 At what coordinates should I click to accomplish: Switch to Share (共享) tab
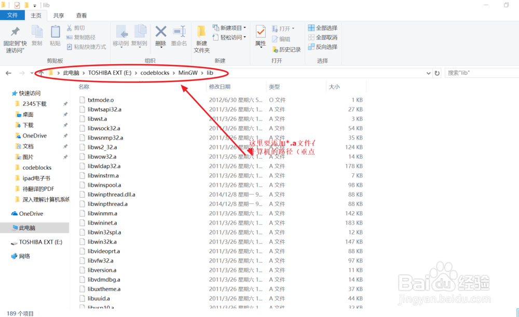click(59, 16)
